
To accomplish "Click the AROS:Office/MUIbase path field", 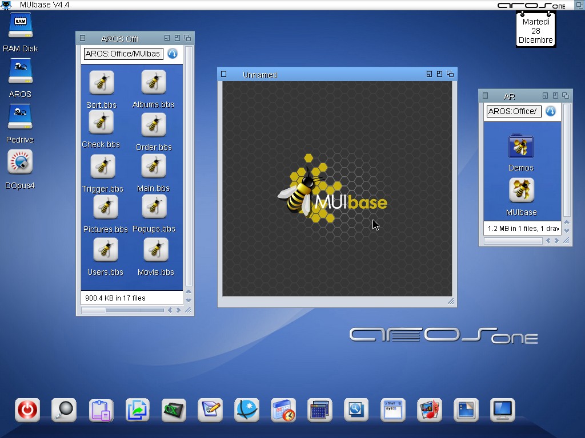I will [x=123, y=54].
